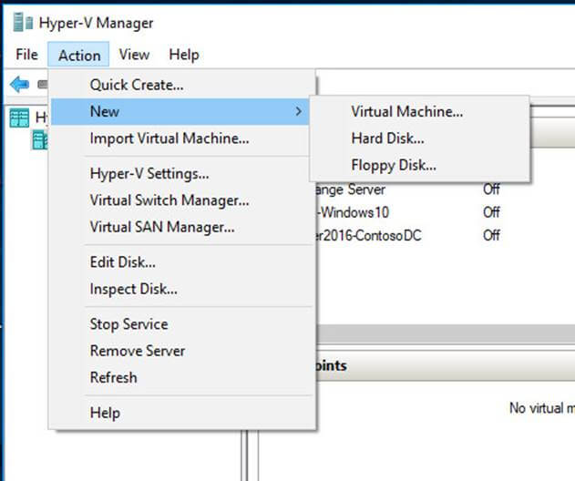Click Refresh in Action menu
Viewport: 575px width, 481px height.
coord(182,378)
